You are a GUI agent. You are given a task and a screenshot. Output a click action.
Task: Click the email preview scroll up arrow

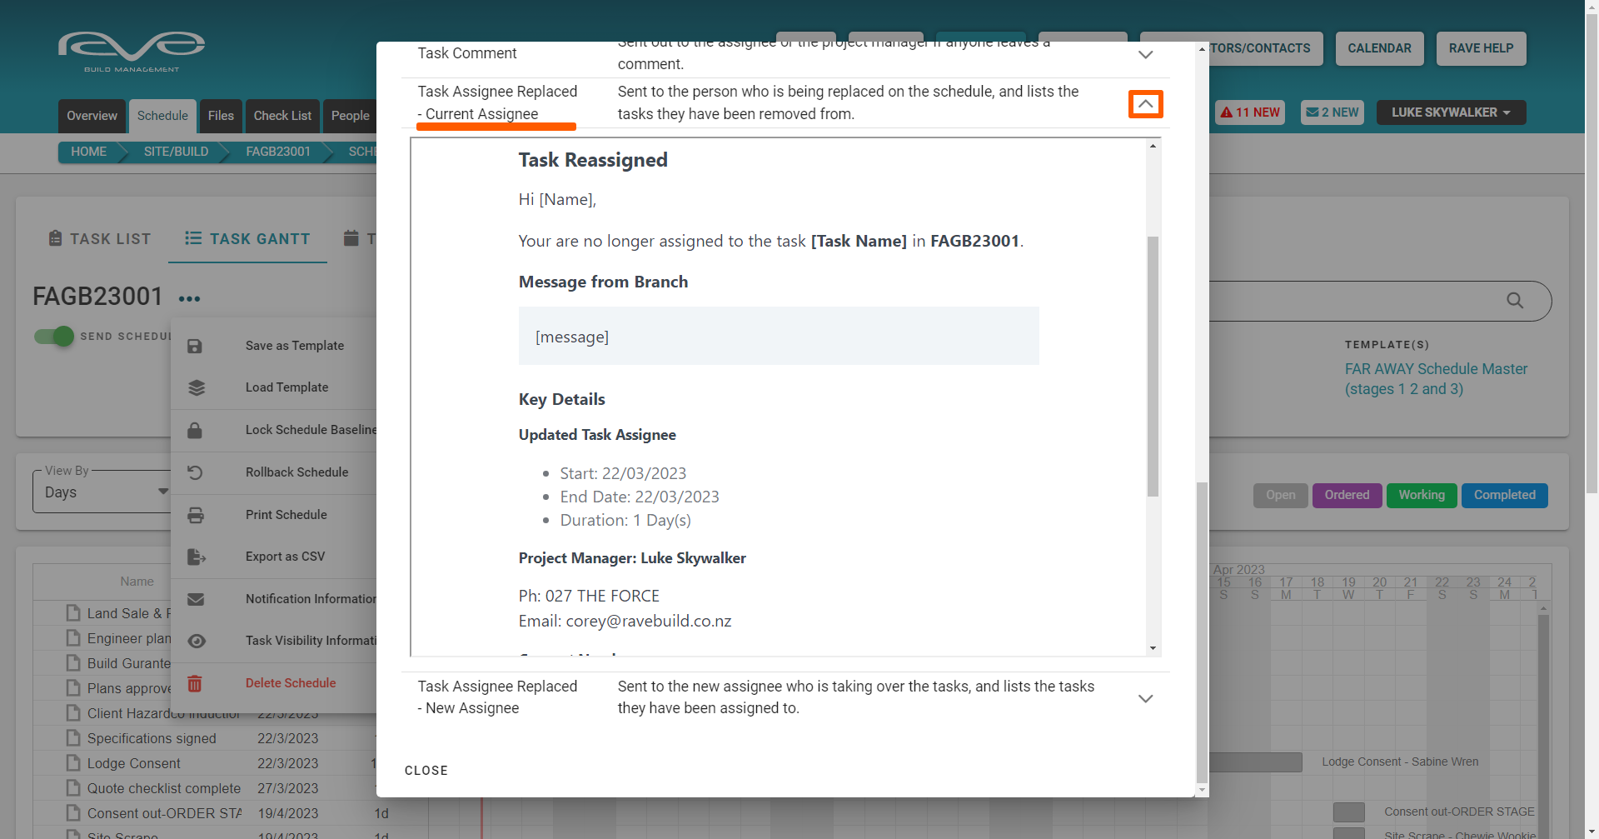coord(1153,146)
